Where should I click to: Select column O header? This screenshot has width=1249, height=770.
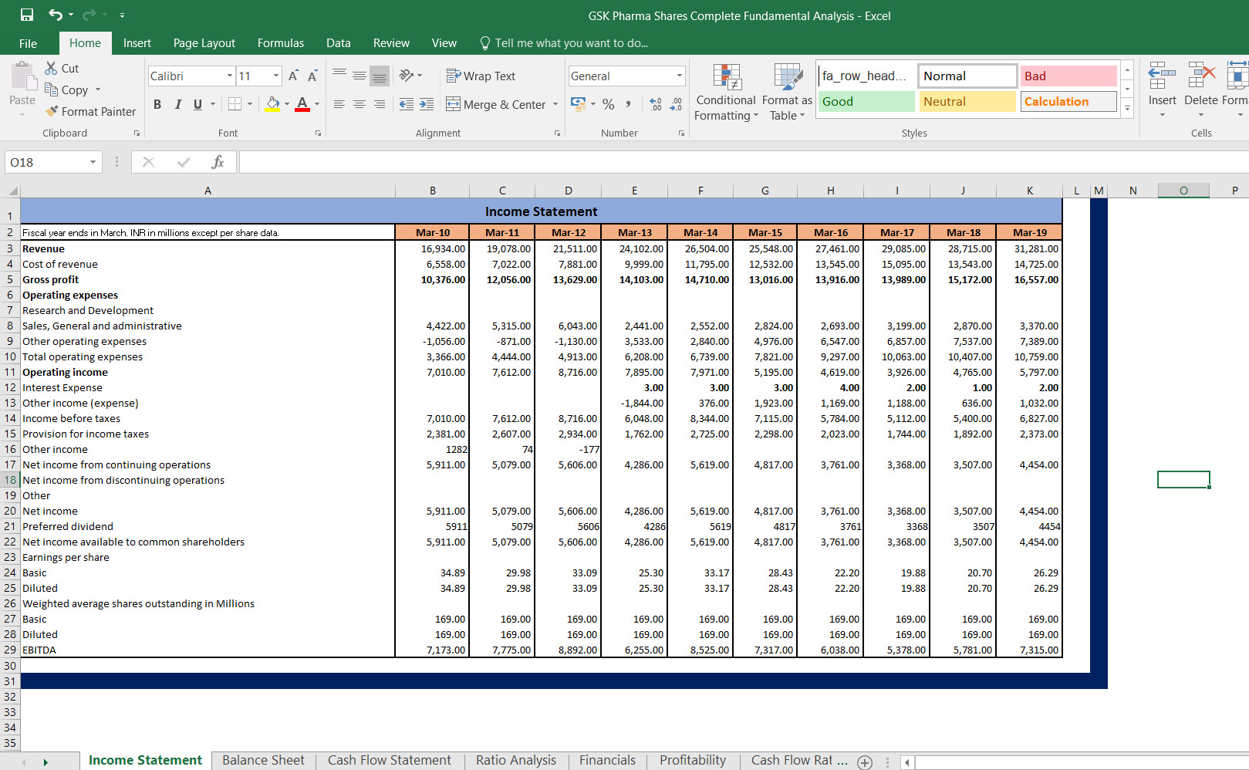[x=1183, y=191]
